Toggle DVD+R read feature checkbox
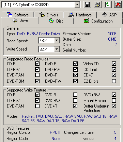The image size is (123, 142). [x=75, y=75]
